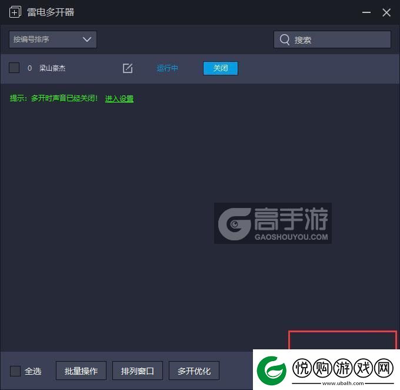Click the 提示: 多开时声音已经关闭! notice

pos(54,98)
